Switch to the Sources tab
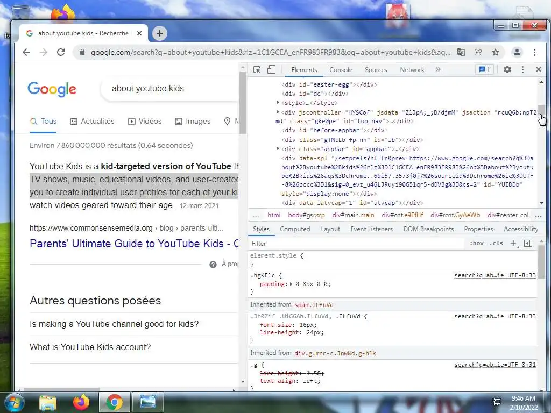Image resolution: width=551 pixels, height=413 pixels. click(376, 69)
